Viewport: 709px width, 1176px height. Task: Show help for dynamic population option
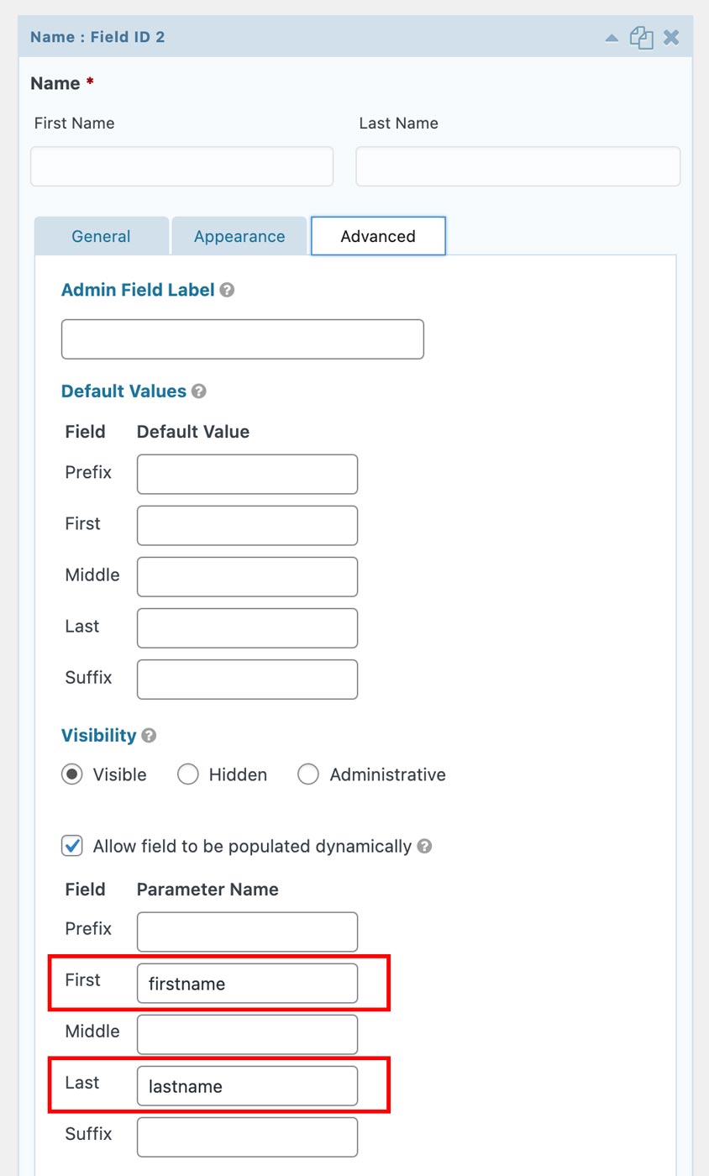(x=425, y=847)
